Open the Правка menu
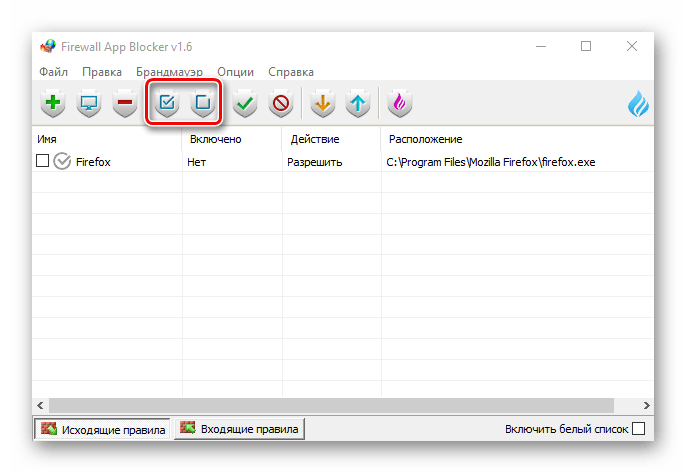The width and height of the screenshot is (686, 473). point(102,72)
